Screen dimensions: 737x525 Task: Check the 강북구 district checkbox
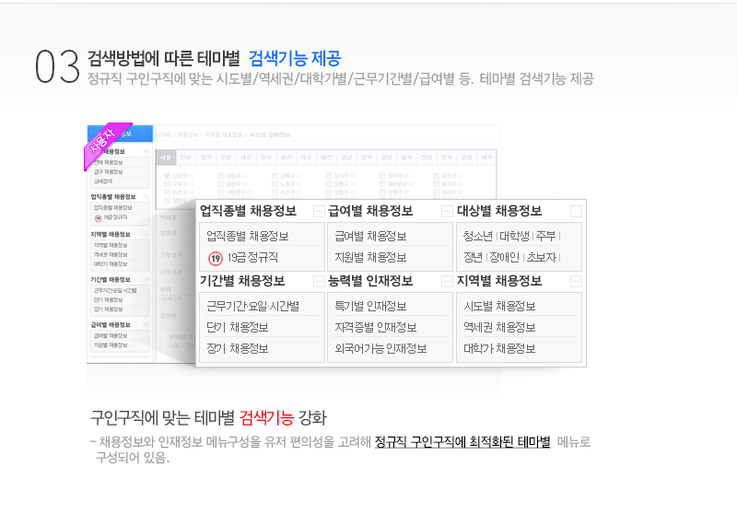pyautogui.click(x=275, y=176)
